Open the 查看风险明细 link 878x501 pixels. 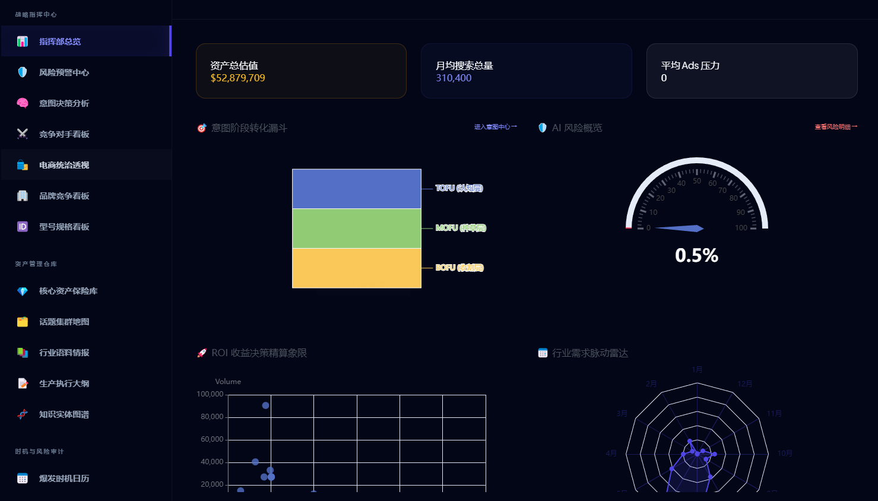pyautogui.click(x=835, y=127)
